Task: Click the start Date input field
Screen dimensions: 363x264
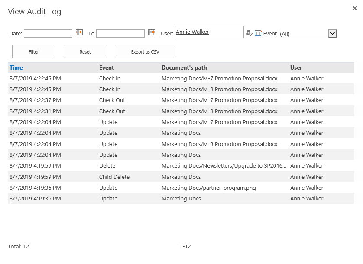Action: [48, 34]
